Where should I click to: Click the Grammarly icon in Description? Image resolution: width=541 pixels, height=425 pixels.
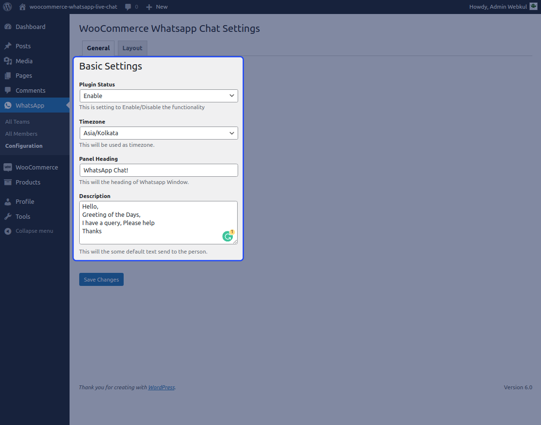[228, 236]
